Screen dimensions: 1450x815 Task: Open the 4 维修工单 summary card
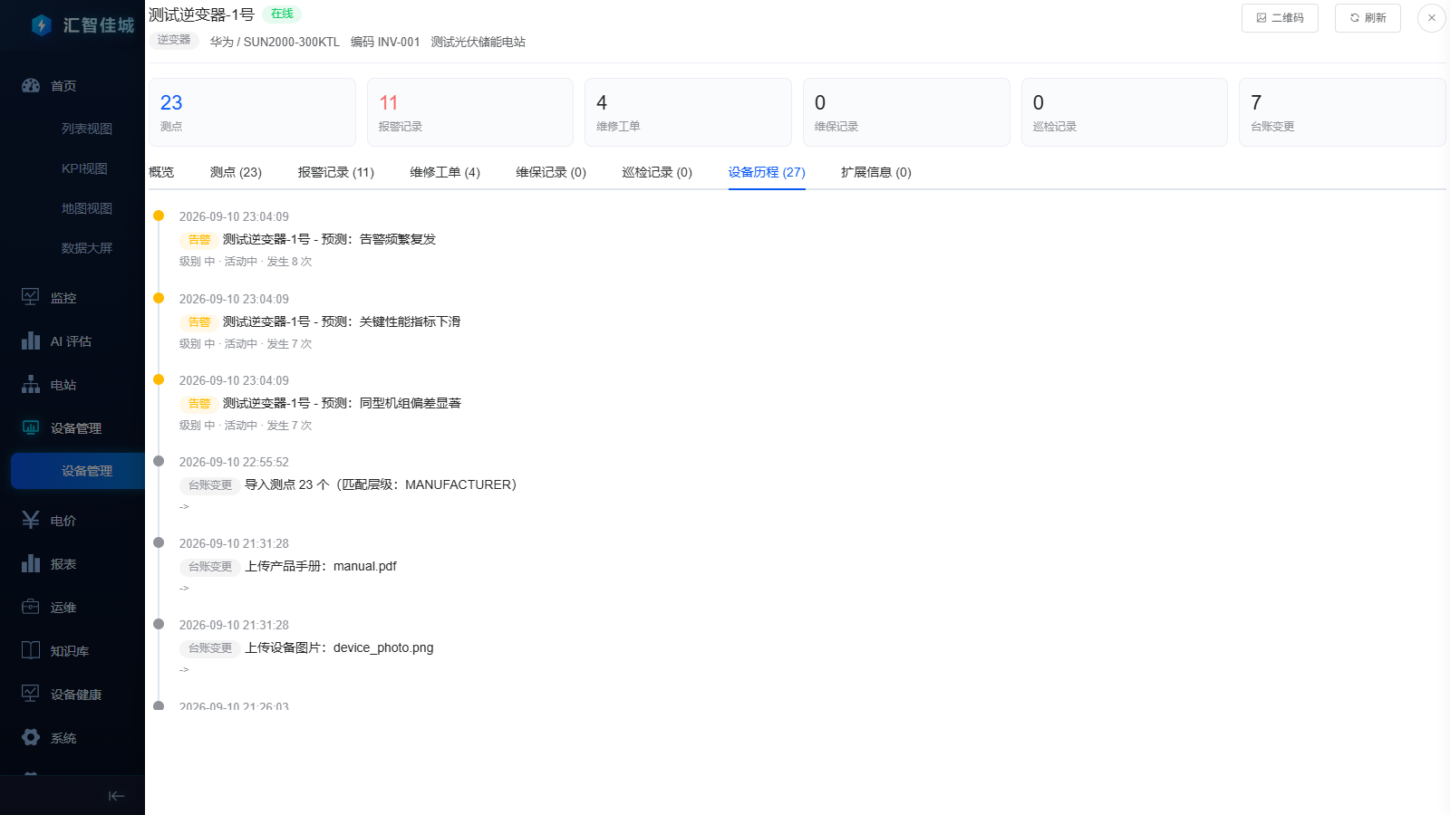click(689, 112)
